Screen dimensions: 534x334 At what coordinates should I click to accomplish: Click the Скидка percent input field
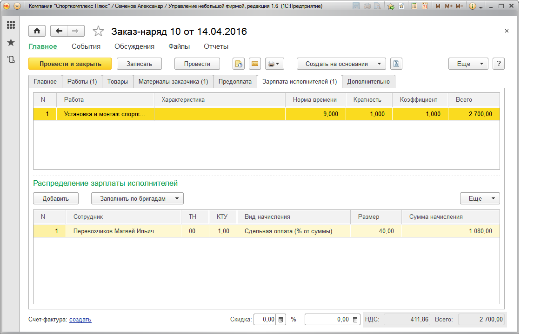(x=265, y=320)
